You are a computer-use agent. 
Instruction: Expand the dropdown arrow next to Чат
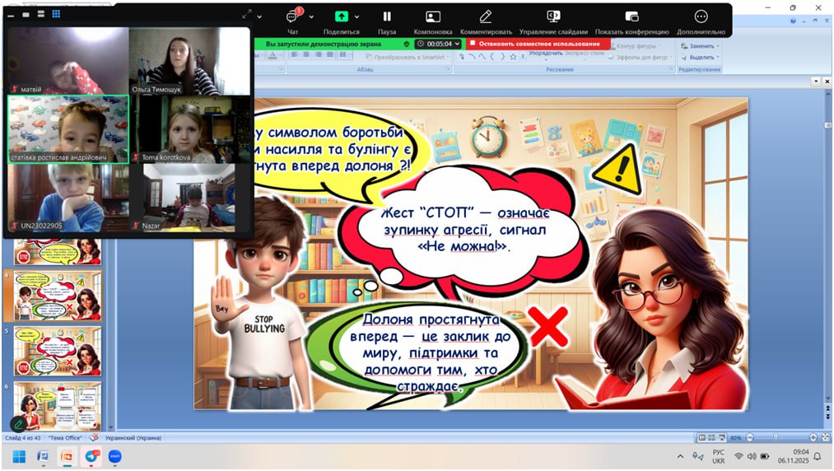[x=310, y=16]
